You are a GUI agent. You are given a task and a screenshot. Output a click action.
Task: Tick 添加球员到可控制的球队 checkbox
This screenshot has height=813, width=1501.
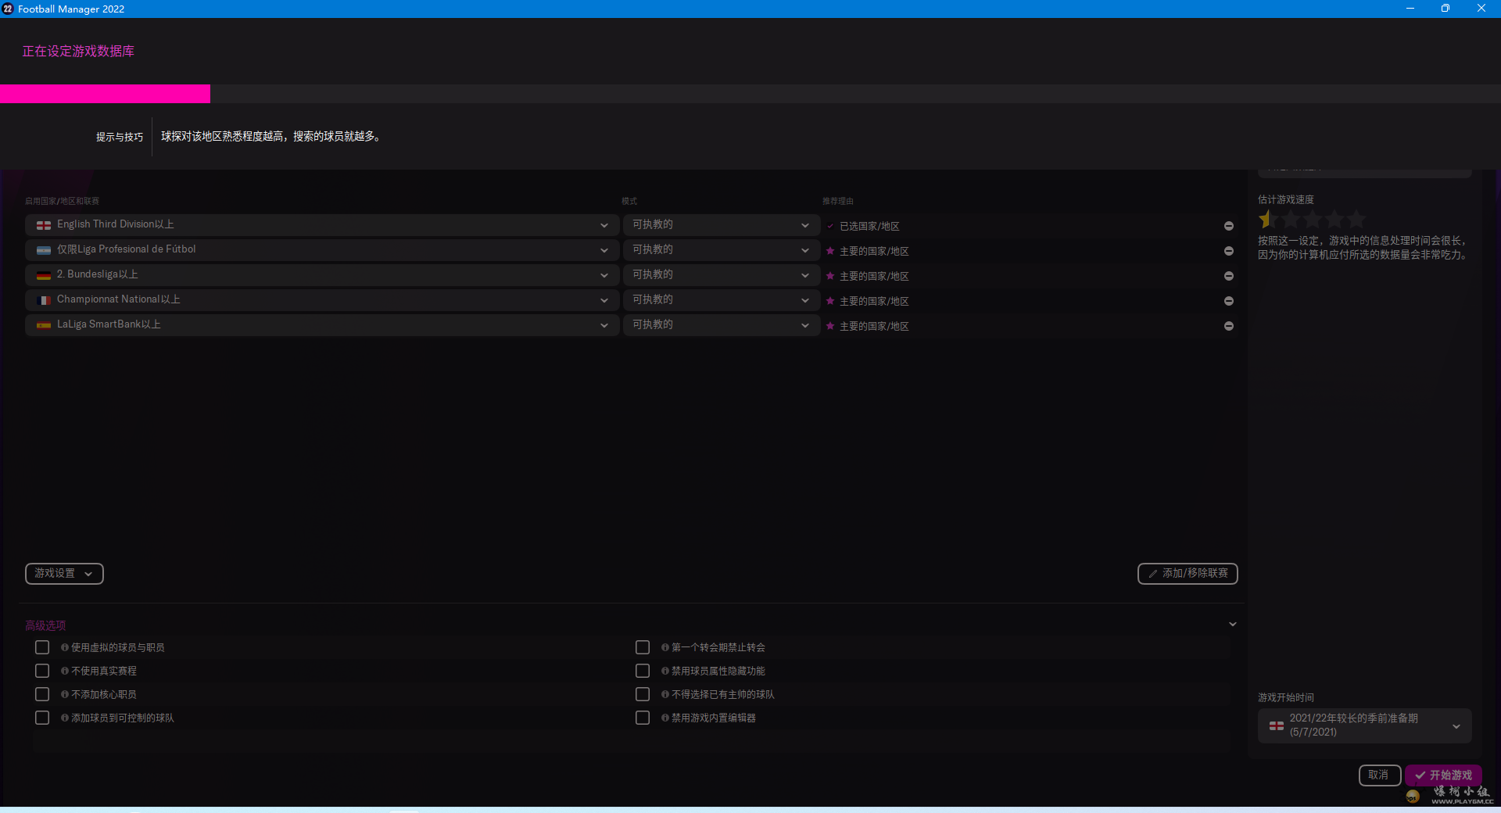click(42, 718)
